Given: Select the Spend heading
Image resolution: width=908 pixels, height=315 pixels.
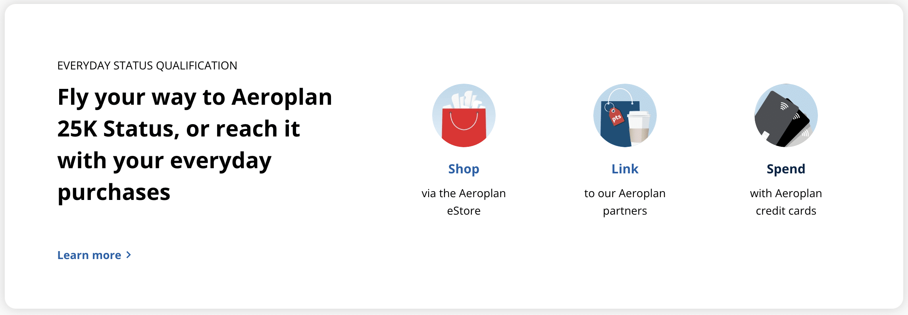Looking at the screenshot, I should [x=786, y=169].
